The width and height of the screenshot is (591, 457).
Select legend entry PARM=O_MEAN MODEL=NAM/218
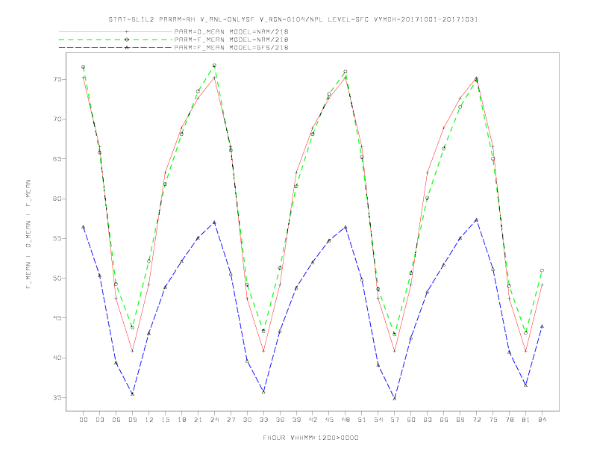point(231,31)
